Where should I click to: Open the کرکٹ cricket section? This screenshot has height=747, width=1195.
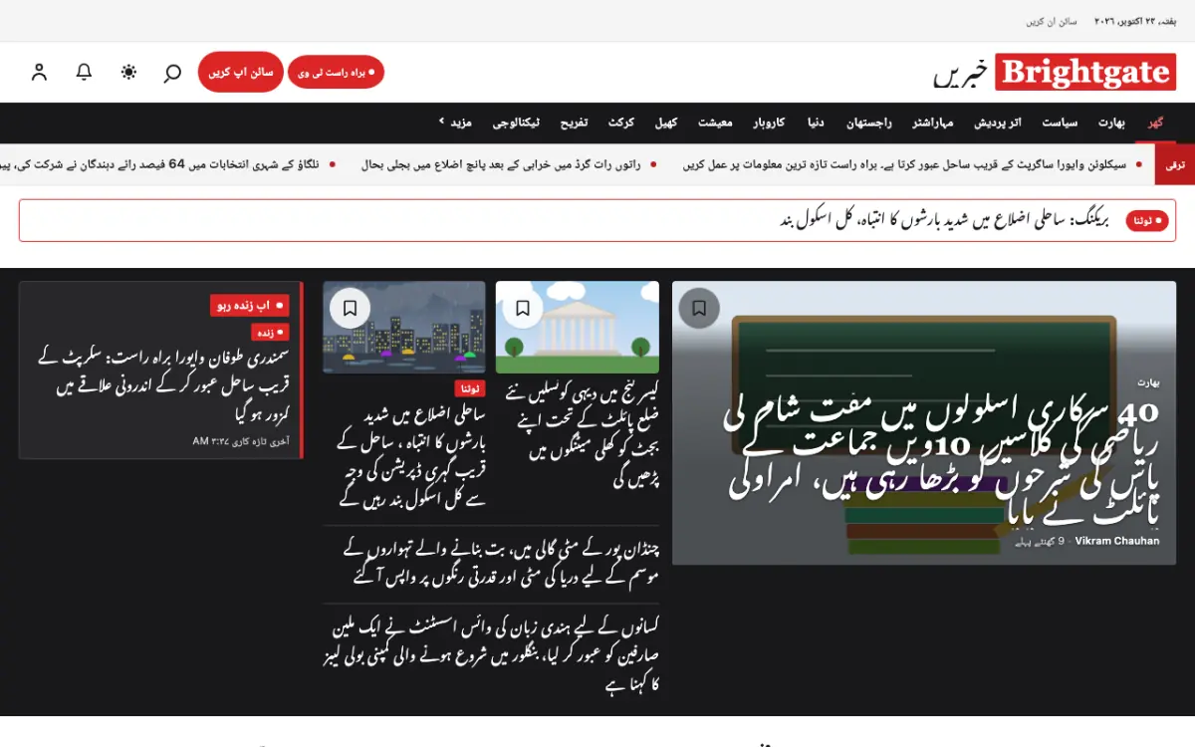click(621, 123)
